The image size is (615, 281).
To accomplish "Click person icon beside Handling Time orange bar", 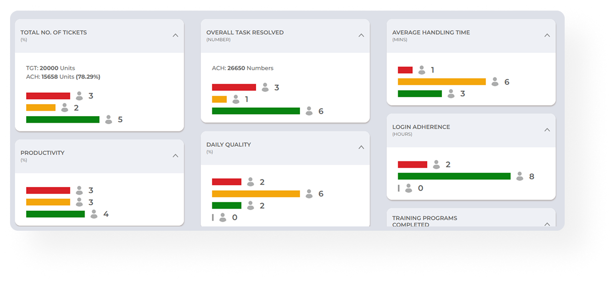I will [x=495, y=81].
